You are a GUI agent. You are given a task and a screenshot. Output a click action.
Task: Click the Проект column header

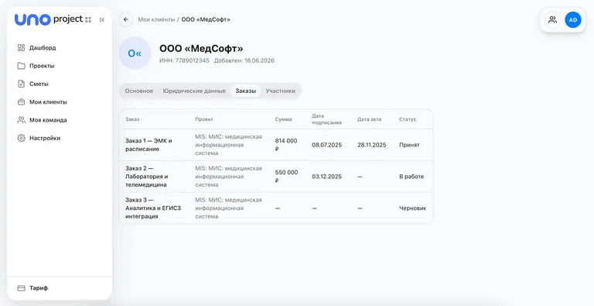coord(204,119)
